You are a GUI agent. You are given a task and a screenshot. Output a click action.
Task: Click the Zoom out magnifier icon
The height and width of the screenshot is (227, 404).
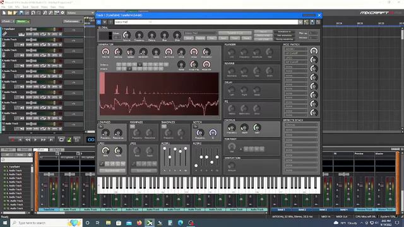pos(50,13)
